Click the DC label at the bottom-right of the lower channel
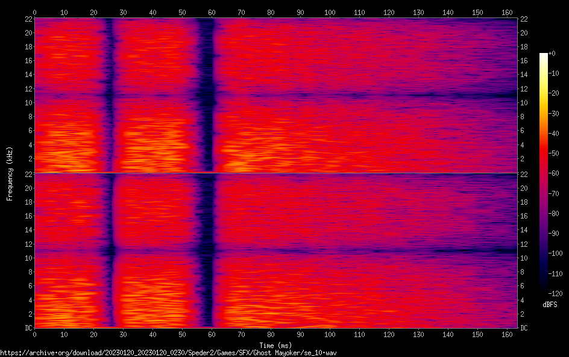 [524, 328]
